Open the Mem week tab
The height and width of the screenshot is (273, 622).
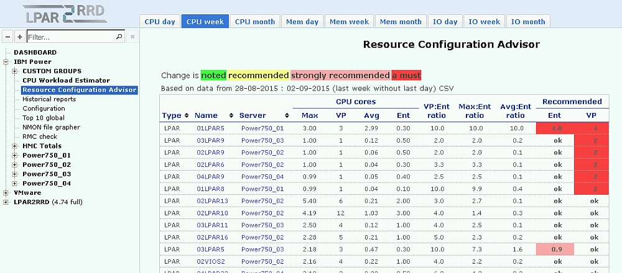pyautogui.click(x=349, y=22)
